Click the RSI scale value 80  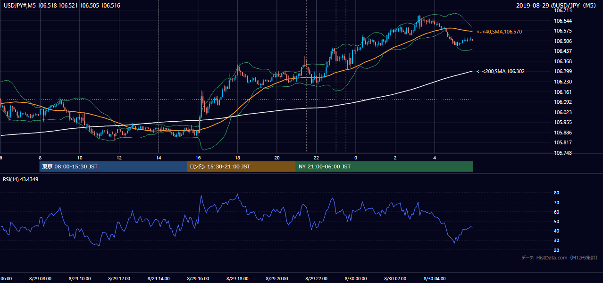point(556,193)
